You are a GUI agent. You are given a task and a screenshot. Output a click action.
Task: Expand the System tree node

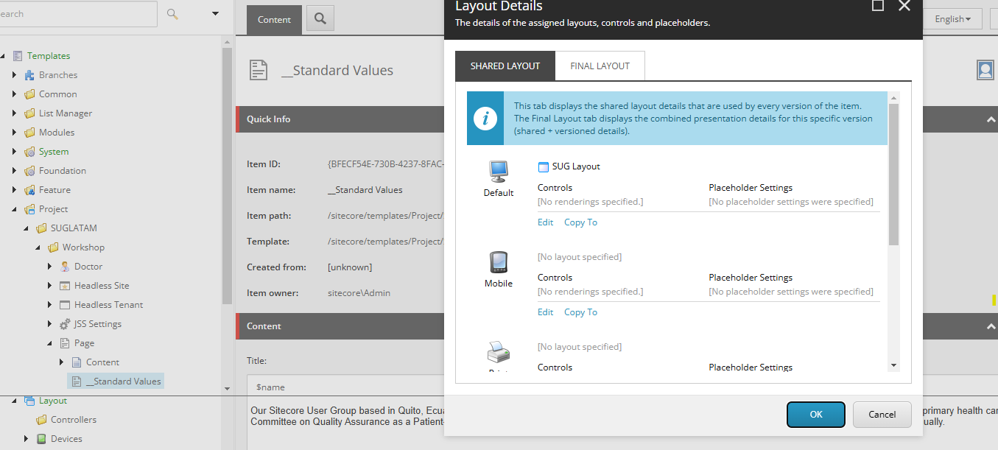click(x=14, y=152)
